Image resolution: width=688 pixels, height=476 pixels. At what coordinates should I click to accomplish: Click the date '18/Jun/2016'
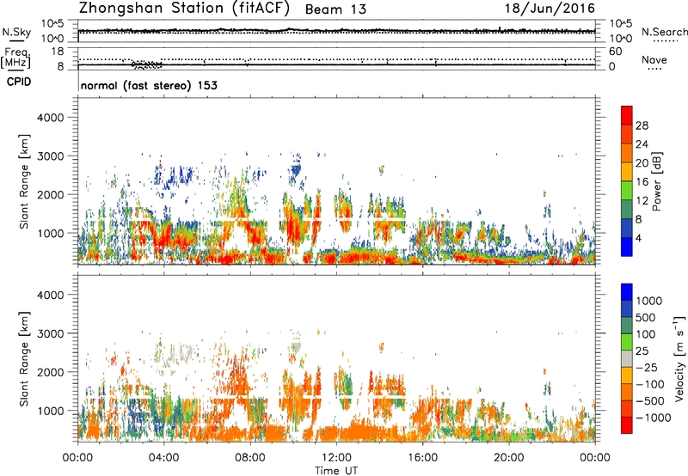tap(550, 9)
